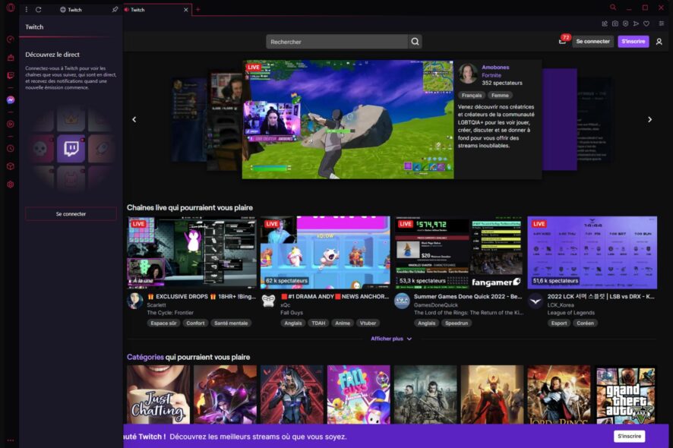The height and width of the screenshot is (448, 673).
Task: Go to previous carousel stream
Action: (134, 119)
